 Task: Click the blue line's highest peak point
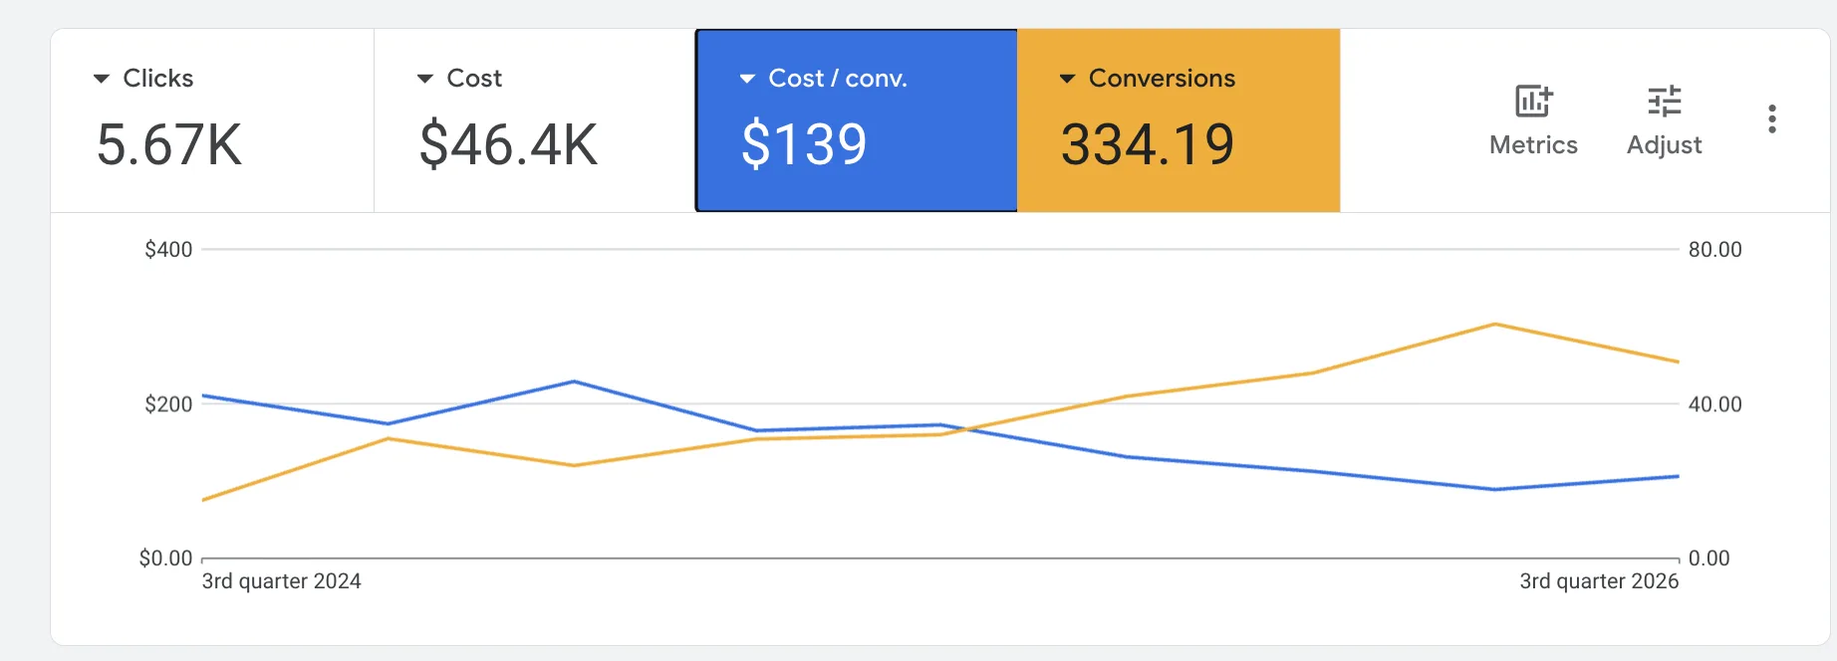[574, 381]
